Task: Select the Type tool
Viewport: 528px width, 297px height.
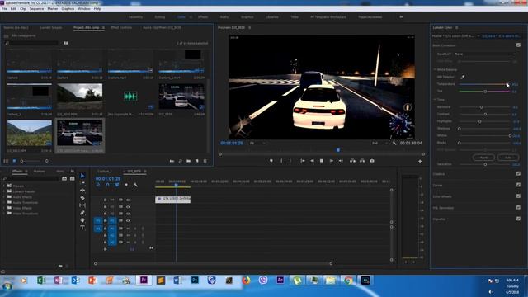Action: pos(82,228)
